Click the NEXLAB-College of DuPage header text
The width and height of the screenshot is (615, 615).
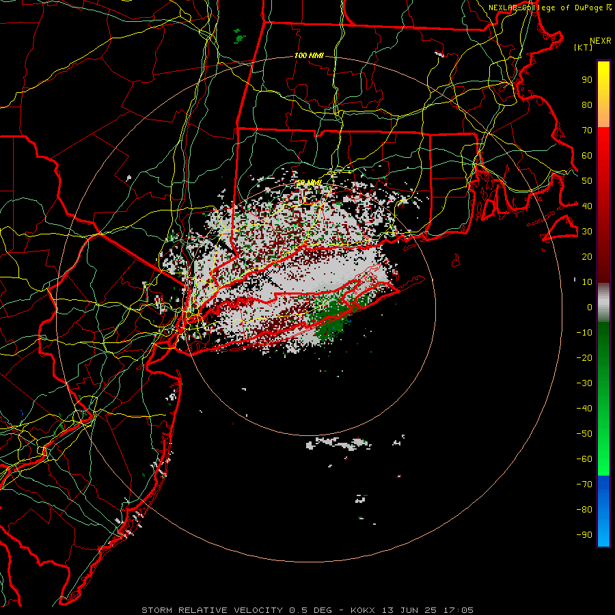545,8
